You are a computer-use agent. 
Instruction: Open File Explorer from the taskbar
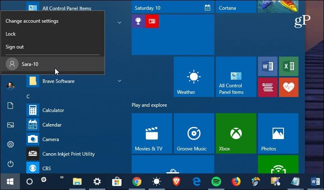[77, 182]
